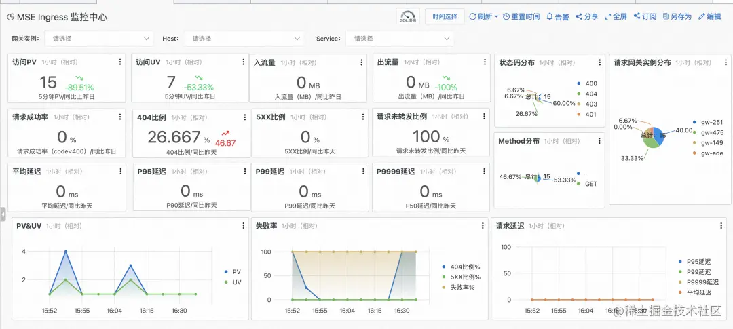Screen dimensions: 733x329
Task: Expand the collapsed left sidebar handle
Action: (x=3, y=214)
